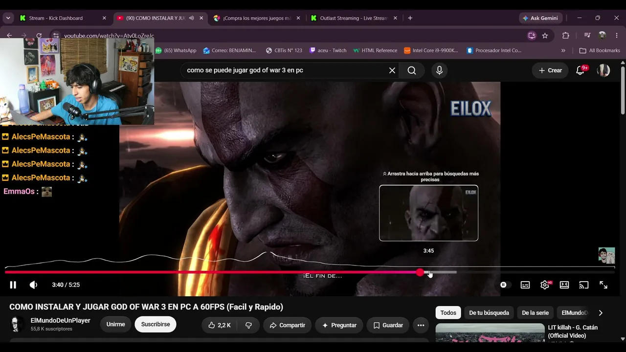The height and width of the screenshot is (352, 626).
Task: Open the All Bookmarks folder
Action: pos(600,50)
